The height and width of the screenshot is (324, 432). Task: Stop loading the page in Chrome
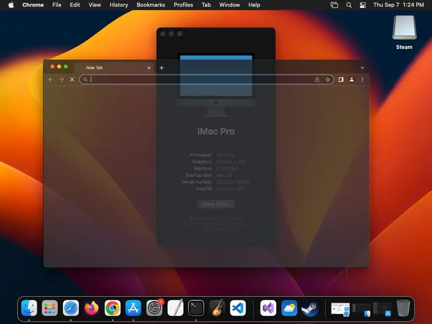coord(72,80)
